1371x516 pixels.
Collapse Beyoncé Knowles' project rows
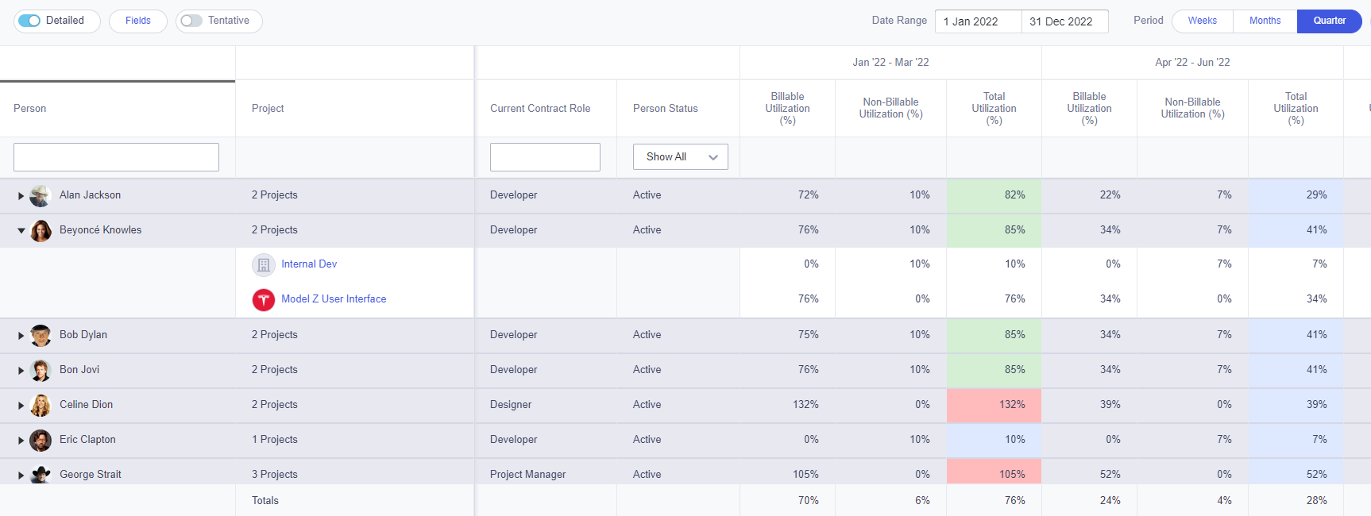[x=21, y=230]
